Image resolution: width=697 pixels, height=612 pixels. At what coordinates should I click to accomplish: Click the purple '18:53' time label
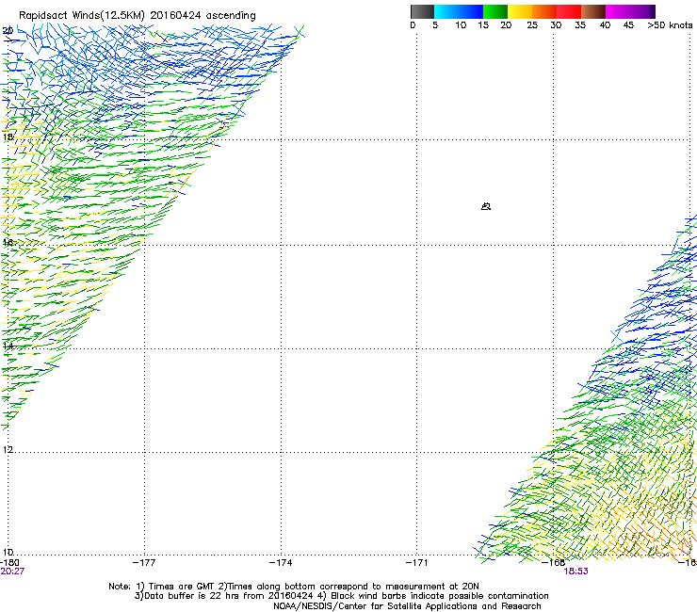point(575,572)
